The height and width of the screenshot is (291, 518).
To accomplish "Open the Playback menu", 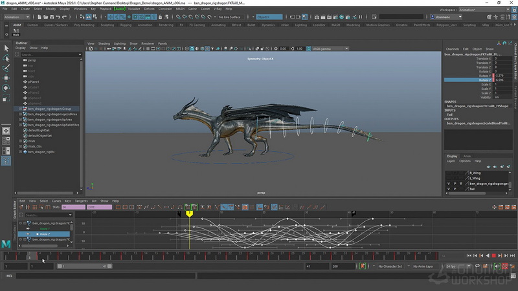I will (x=106, y=9).
